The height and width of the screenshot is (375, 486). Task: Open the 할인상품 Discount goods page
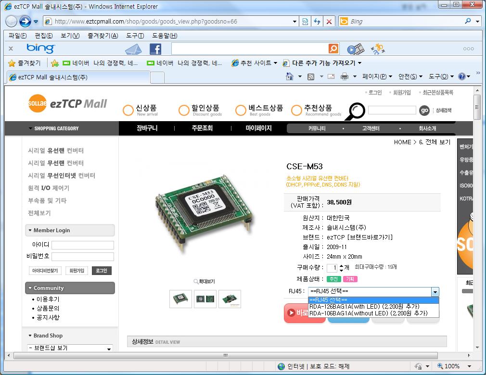[x=200, y=110]
